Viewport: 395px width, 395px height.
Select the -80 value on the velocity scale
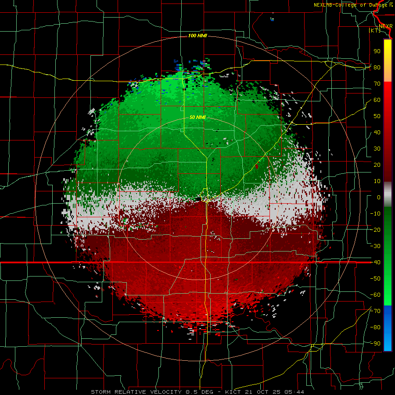pyautogui.click(x=375, y=327)
